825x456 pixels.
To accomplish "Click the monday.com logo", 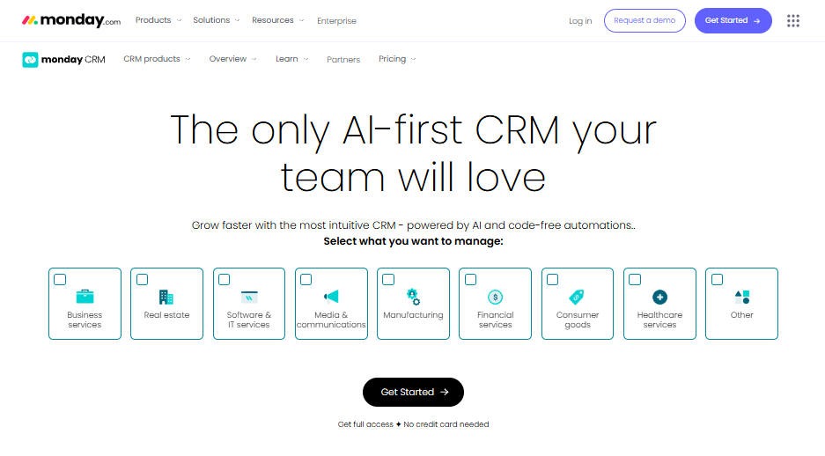I will [71, 20].
